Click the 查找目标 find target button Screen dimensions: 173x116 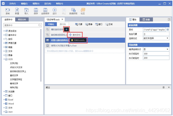(75, 35)
